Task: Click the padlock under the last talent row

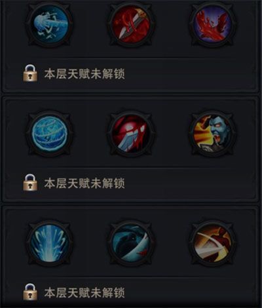Action: tap(30, 292)
